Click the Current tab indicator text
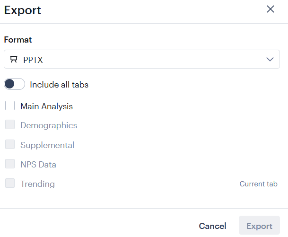 point(258,184)
